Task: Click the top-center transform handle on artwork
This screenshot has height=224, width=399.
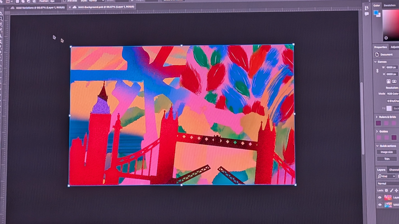Action: coord(182,45)
